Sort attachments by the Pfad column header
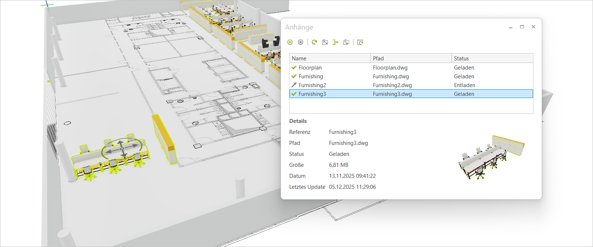The image size is (593, 247). coord(411,58)
